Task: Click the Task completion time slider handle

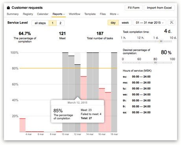Action: [x=161, y=41]
